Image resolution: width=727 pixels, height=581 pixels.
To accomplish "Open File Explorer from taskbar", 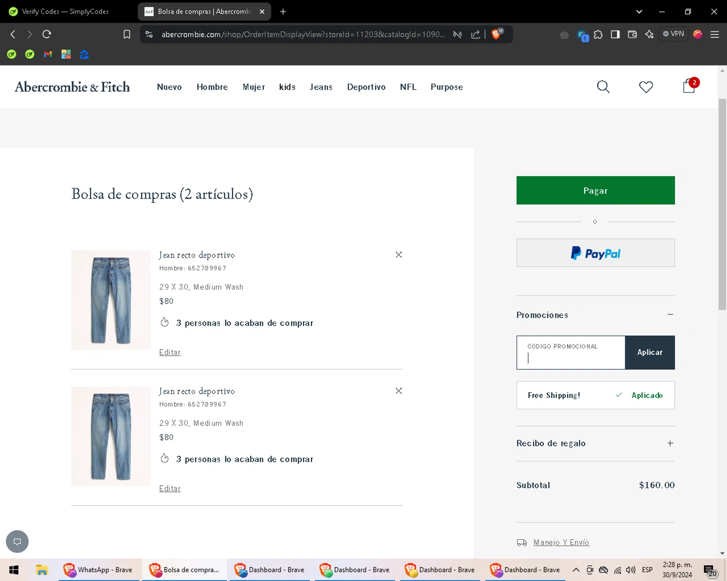I will tap(42, 570).
